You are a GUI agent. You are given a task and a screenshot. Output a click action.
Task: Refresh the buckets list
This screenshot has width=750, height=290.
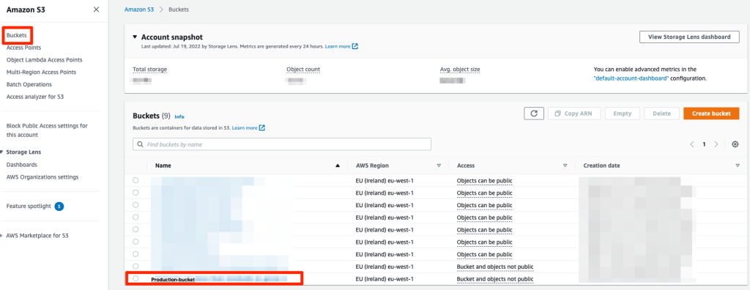click(x=534, y=114)
